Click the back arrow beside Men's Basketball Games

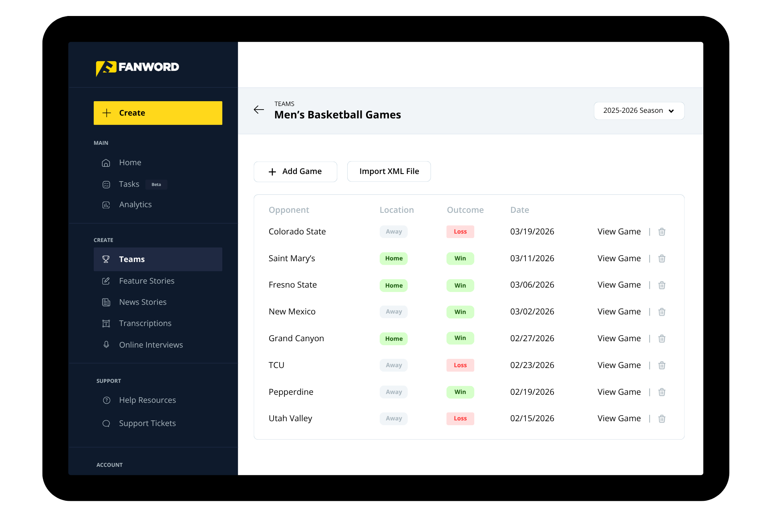coord(259,110)
